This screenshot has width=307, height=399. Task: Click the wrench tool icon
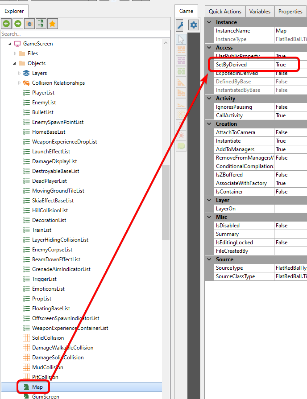pyautogui.click(x=181, y=25)
